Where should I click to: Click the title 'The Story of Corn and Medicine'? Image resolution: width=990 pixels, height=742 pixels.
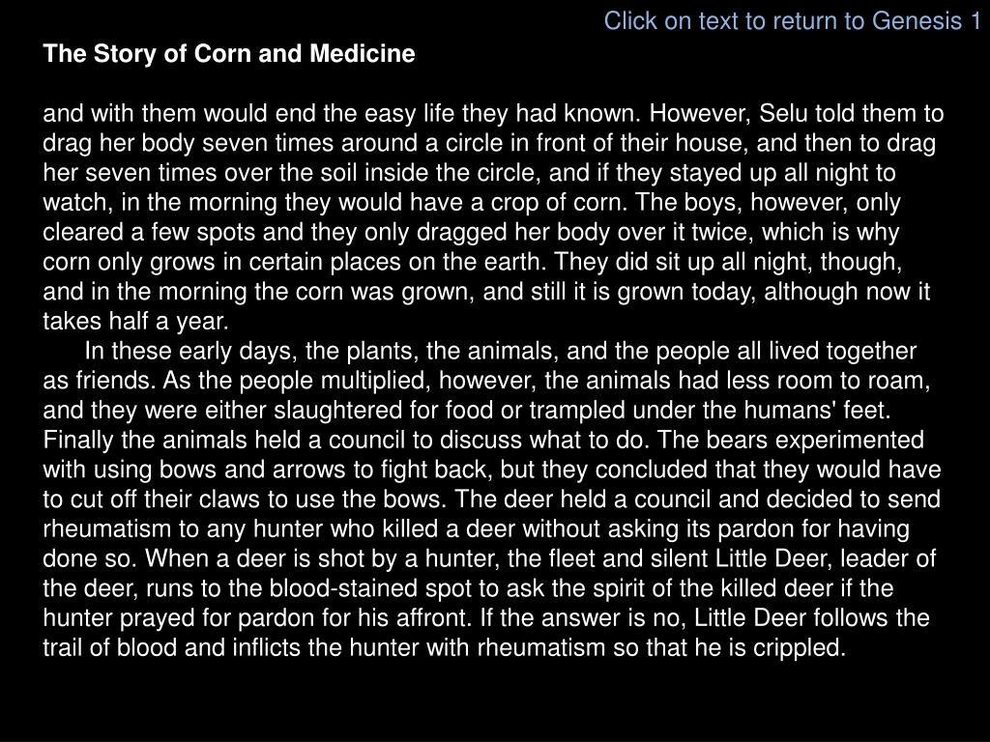(229, 54)
